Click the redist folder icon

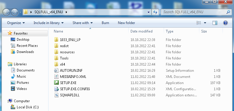56,46
